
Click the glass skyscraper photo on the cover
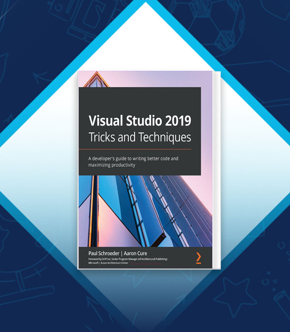click(145, 211)
